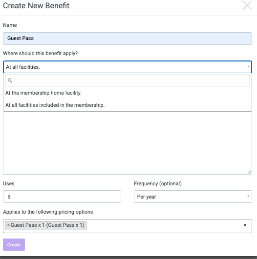Click the 'Guest Pass x 1 (Guest Pass x 1)' tag

point(45,225)
